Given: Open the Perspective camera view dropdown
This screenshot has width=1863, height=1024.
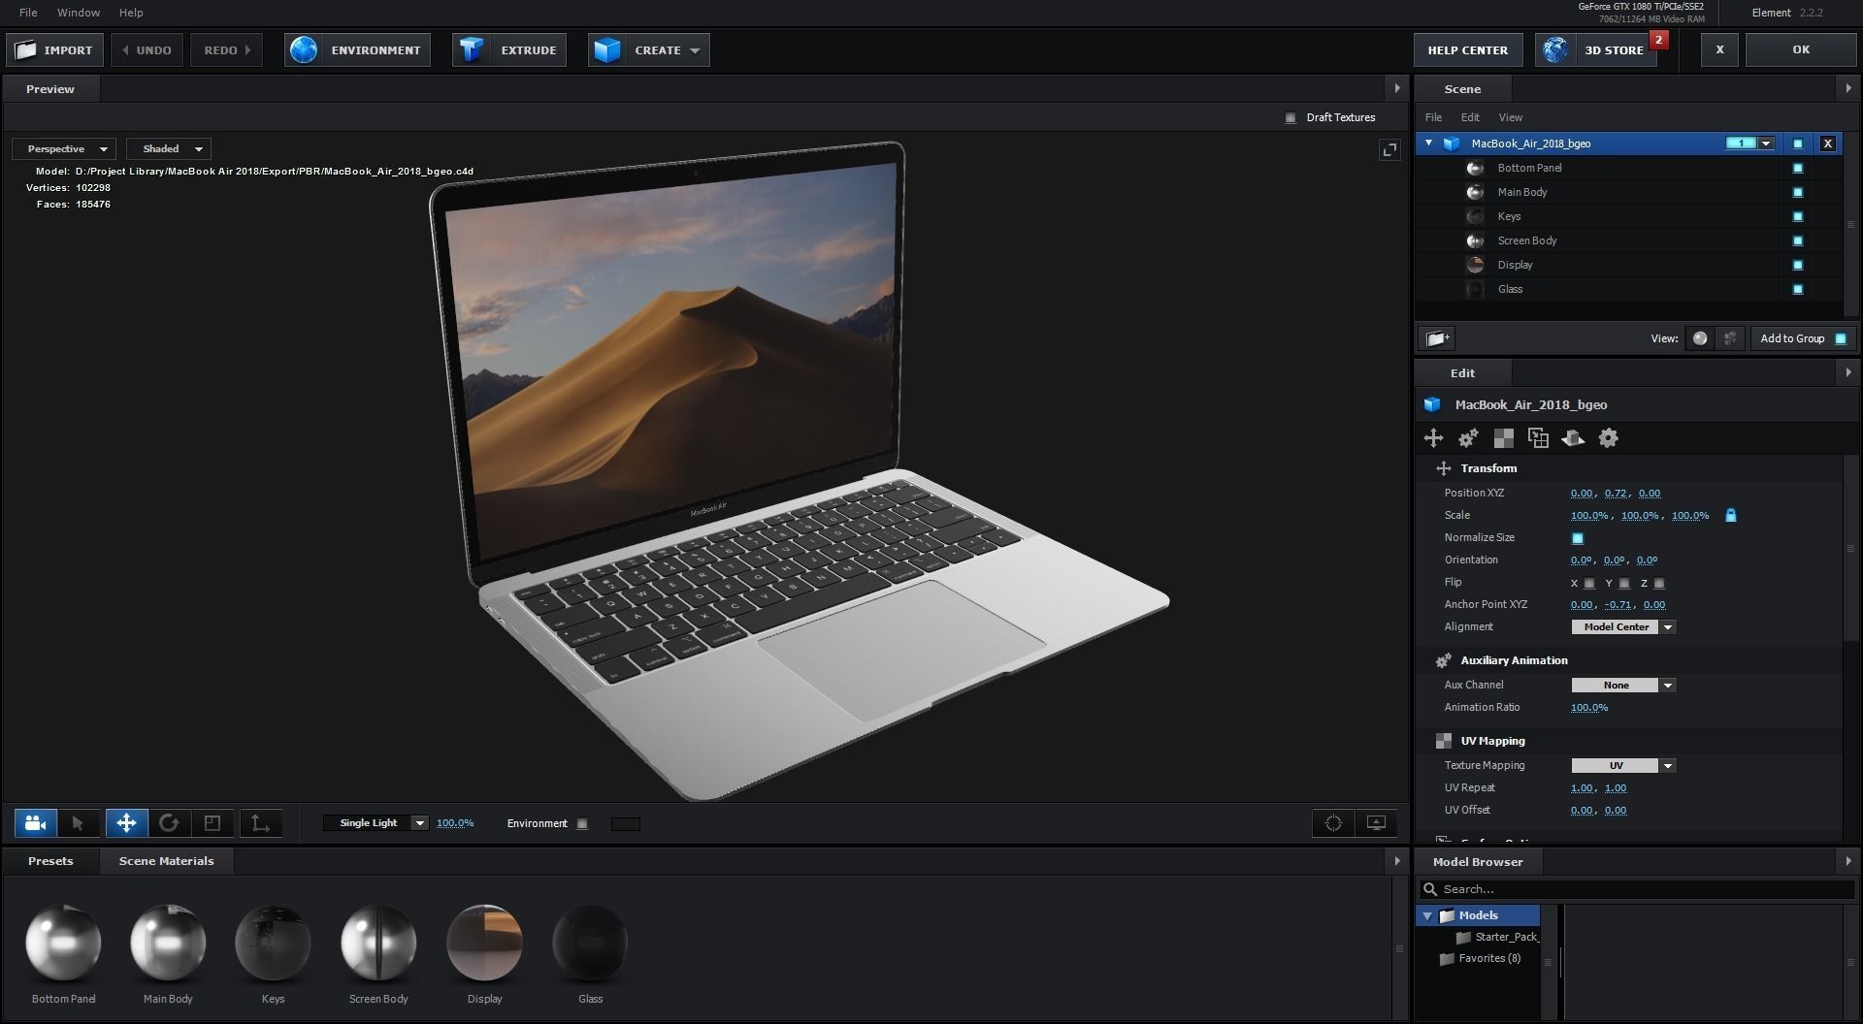Looking at the screenshot, I should pos(64,148).
